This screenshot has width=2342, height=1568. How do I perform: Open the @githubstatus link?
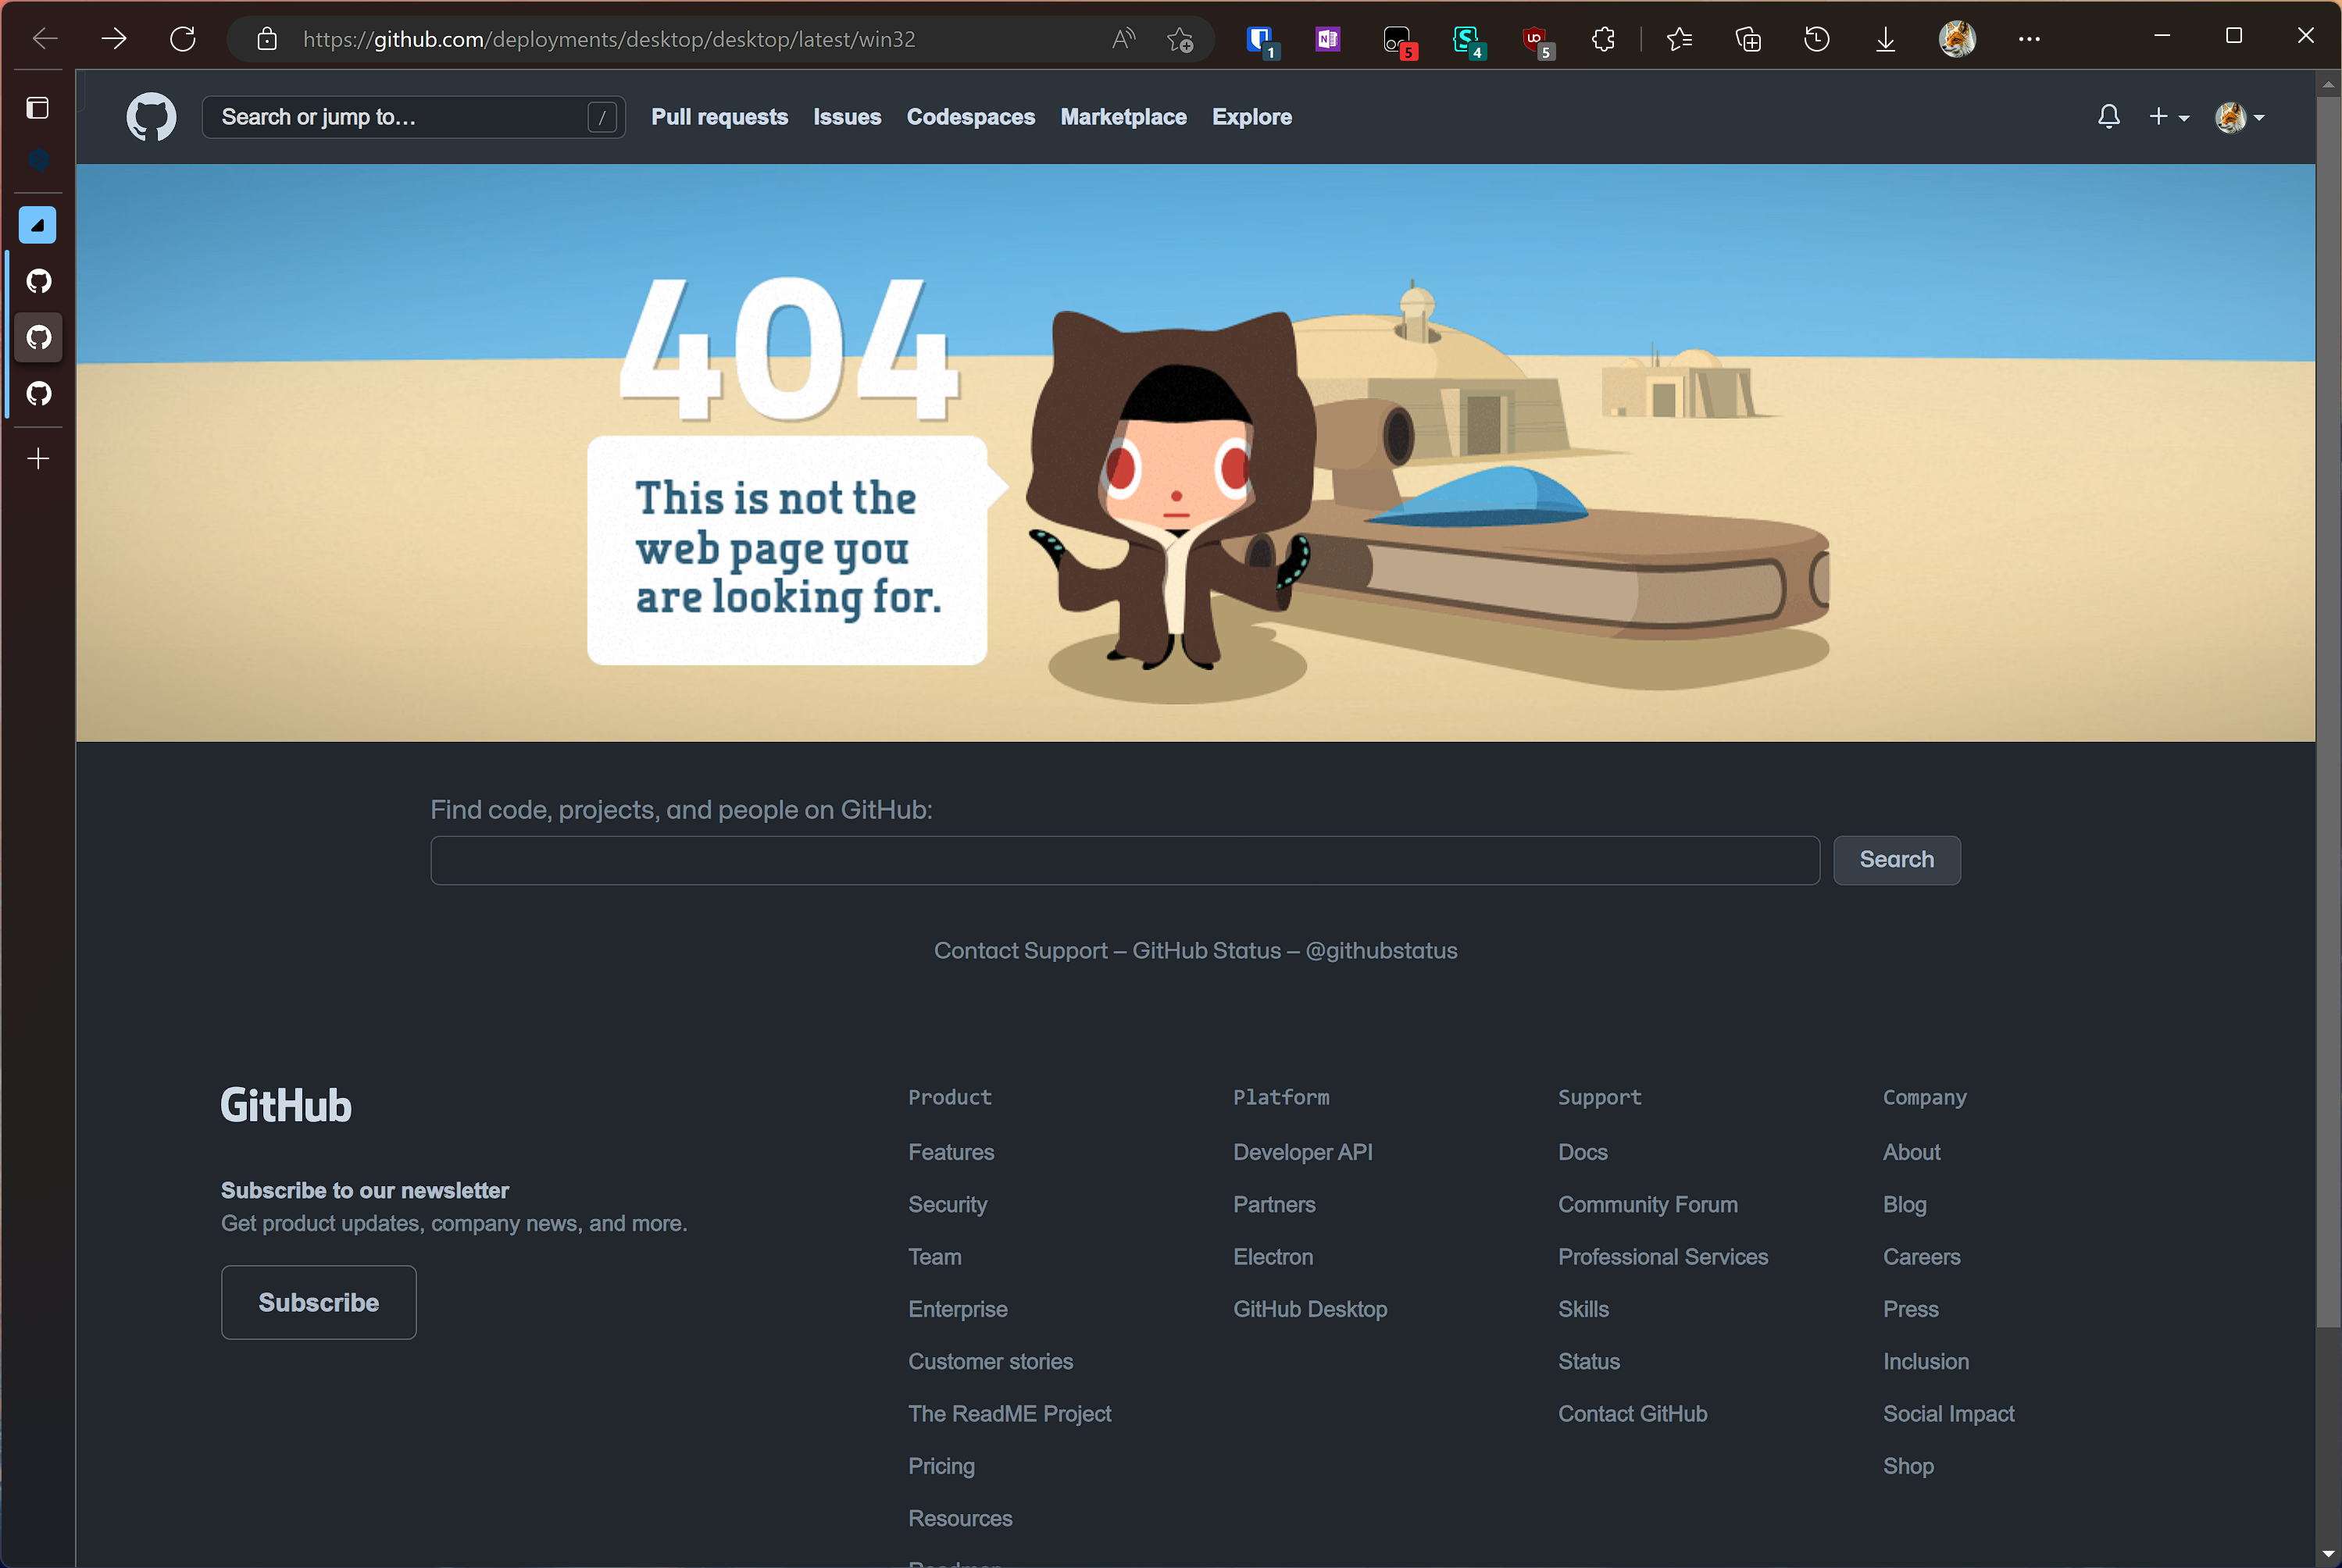coord(1380,950)
